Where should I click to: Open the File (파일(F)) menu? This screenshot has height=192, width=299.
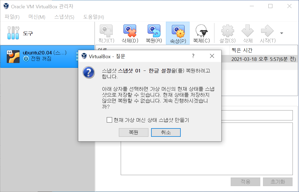point(12,17)
